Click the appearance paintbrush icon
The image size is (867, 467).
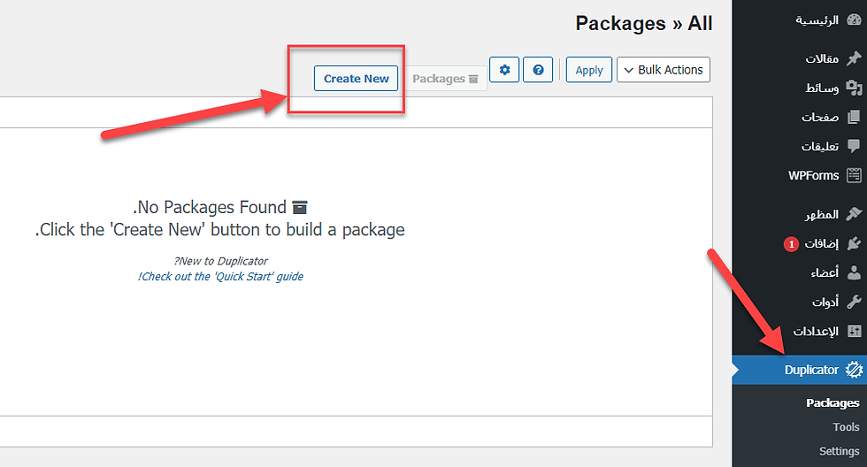click(854, 214)
